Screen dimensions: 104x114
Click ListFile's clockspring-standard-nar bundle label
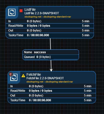point(48,17)
